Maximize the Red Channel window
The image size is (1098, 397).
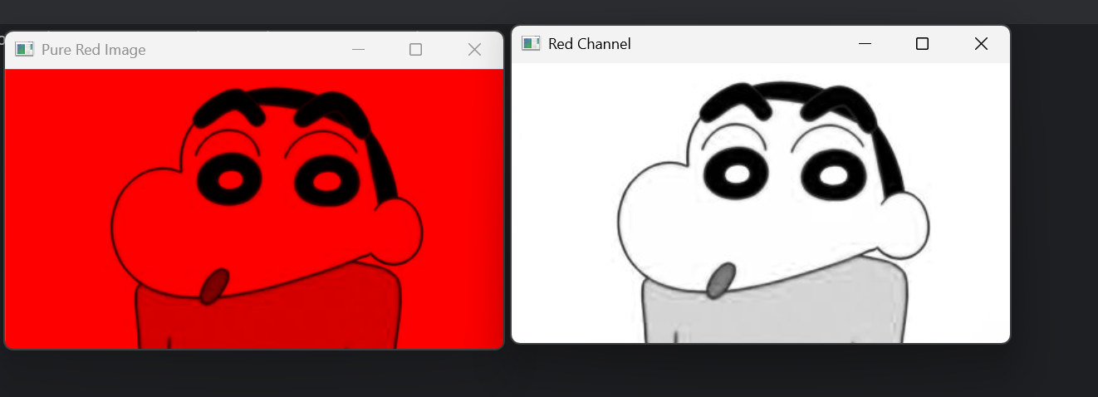pyautogui.click(x=922, y=43)
